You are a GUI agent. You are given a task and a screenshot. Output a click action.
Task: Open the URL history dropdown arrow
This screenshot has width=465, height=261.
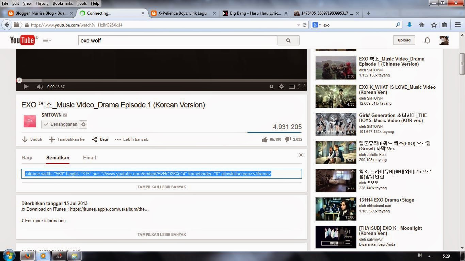299,25
